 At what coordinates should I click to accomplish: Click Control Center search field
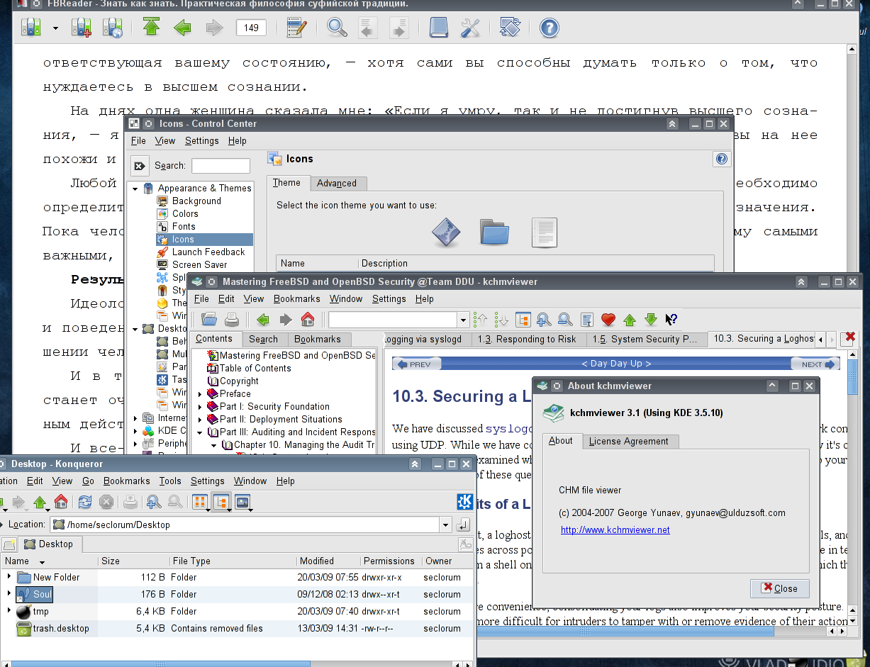pos(221,165)
